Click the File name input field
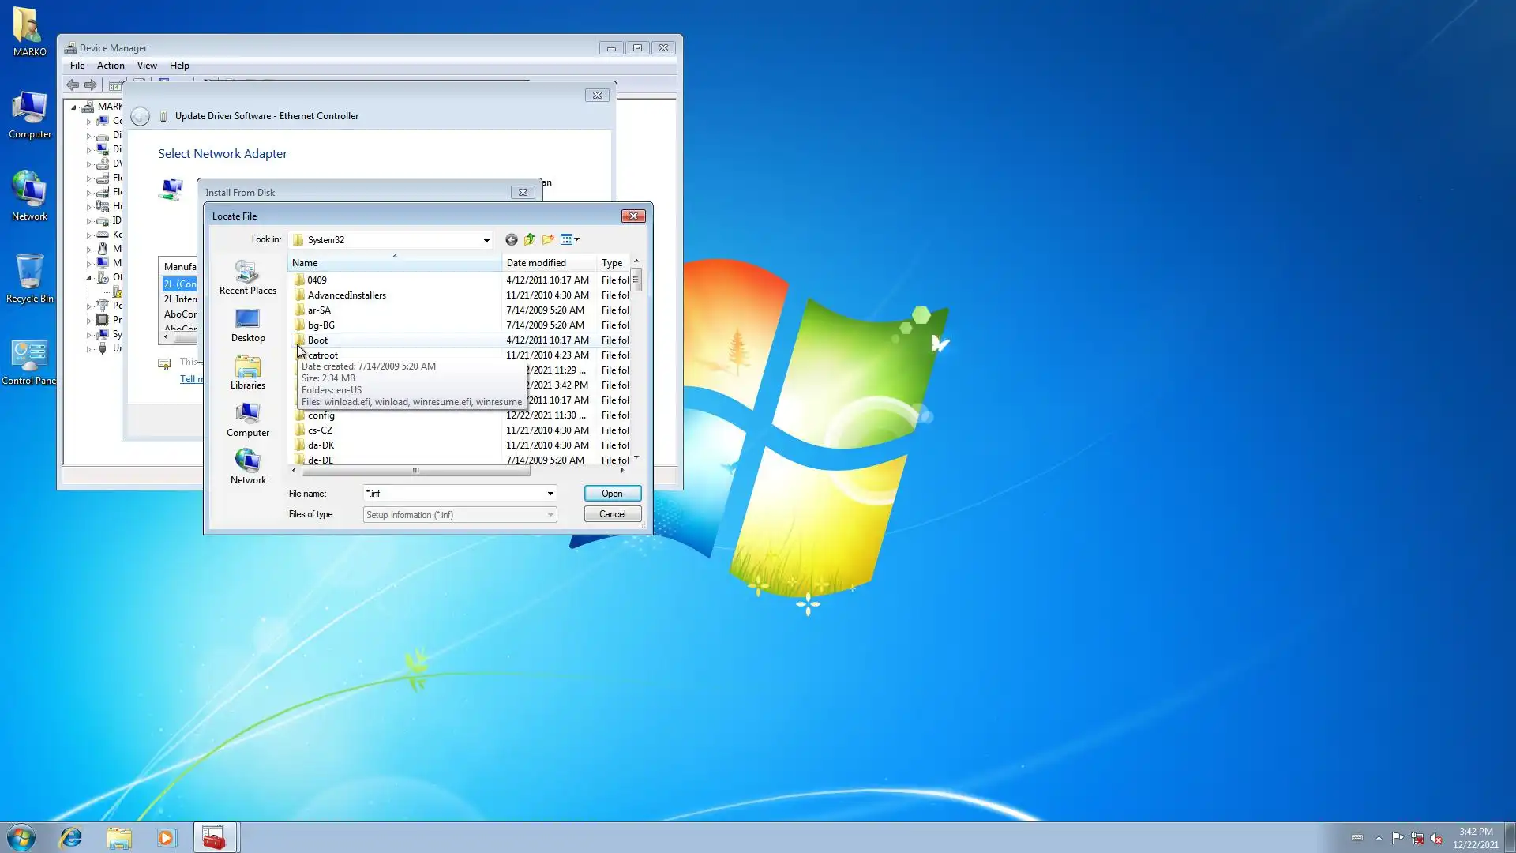 click(454, 494)
